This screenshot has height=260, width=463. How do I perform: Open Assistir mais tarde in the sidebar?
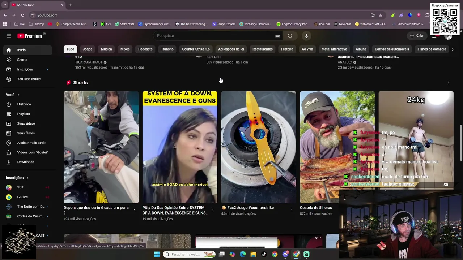27,143
